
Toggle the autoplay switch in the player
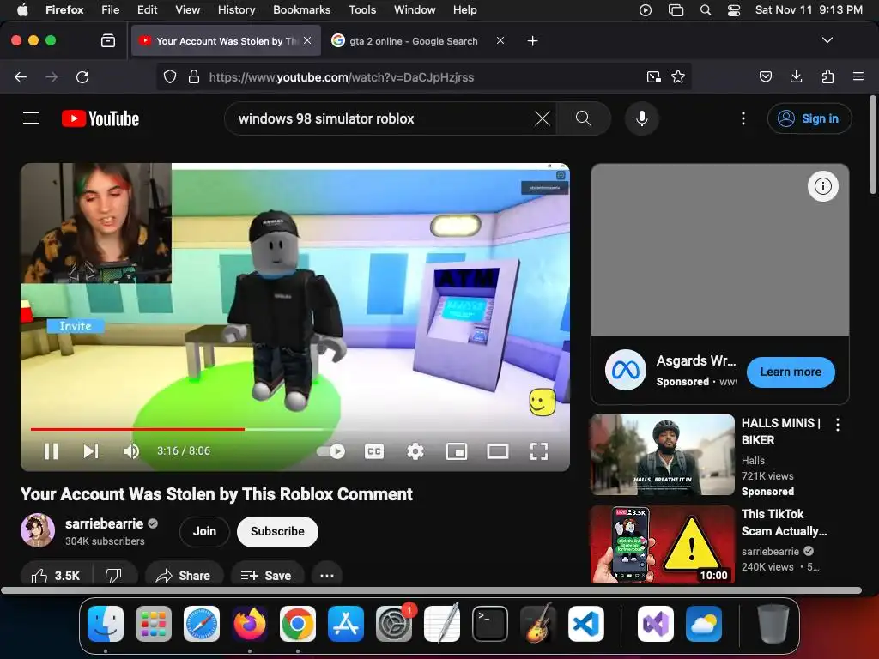tap(330, 451)
